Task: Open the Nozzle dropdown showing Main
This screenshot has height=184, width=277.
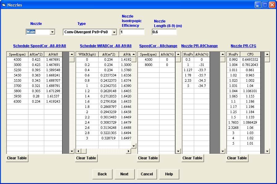Action: (x=52, y=32)
